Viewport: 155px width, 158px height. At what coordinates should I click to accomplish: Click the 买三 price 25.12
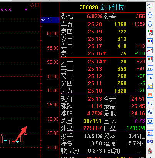(95, 76)
